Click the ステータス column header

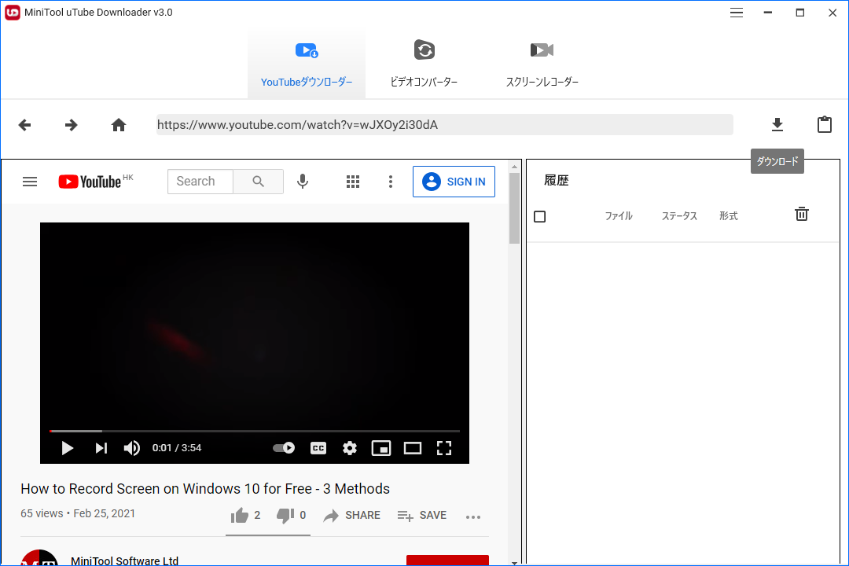(x=679, y=216)
